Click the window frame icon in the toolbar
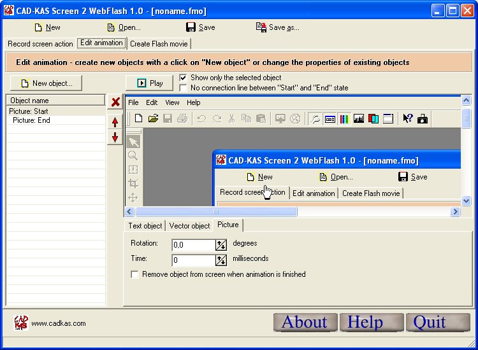Image resolution: width=478 pixels, height=350 pixels. (388, 119)
